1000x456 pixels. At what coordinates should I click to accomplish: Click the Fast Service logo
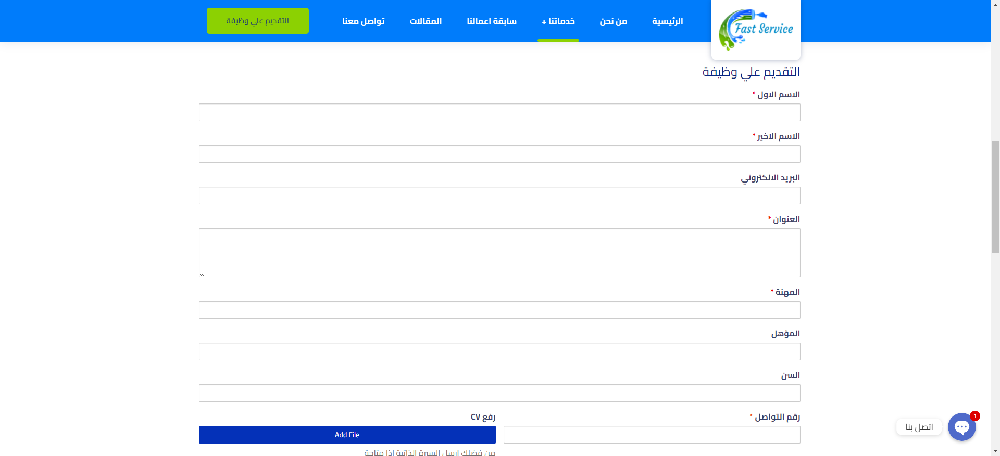point(756,29)
